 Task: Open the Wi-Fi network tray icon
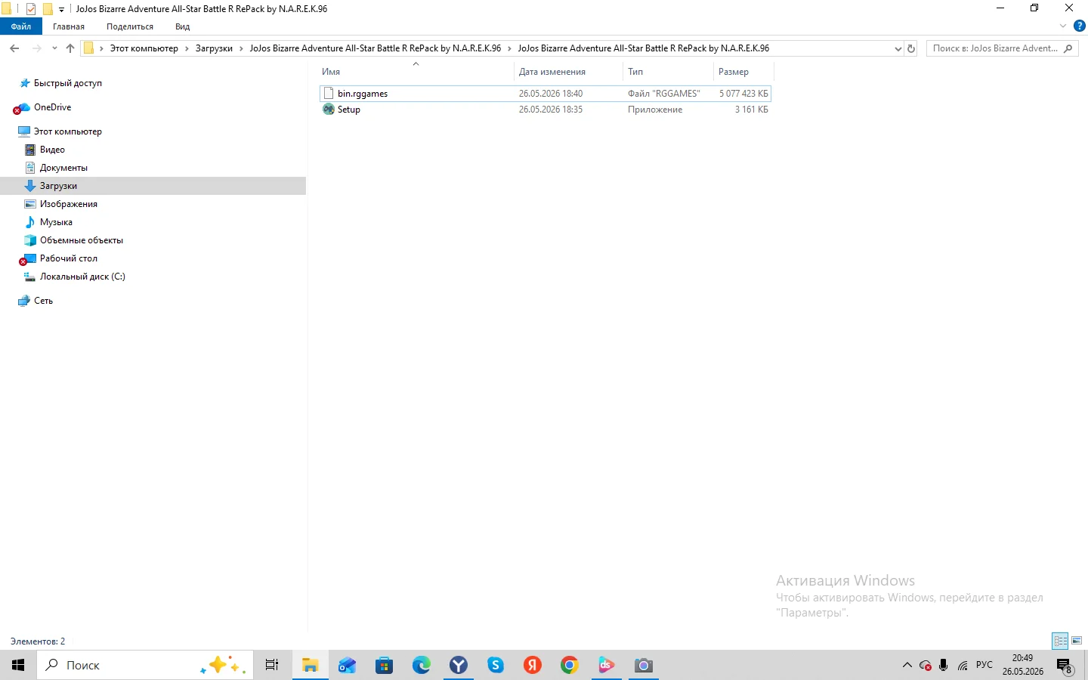963,666
